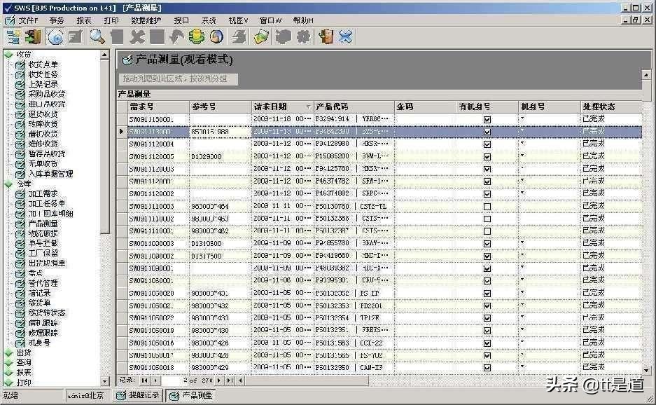Collapse the 收货 tree node
Image resolution: width=656 pixels, height=405 pixels.
8,55
